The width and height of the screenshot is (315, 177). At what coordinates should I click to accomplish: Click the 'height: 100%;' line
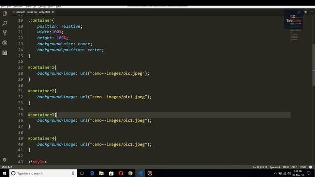[53, 38]
